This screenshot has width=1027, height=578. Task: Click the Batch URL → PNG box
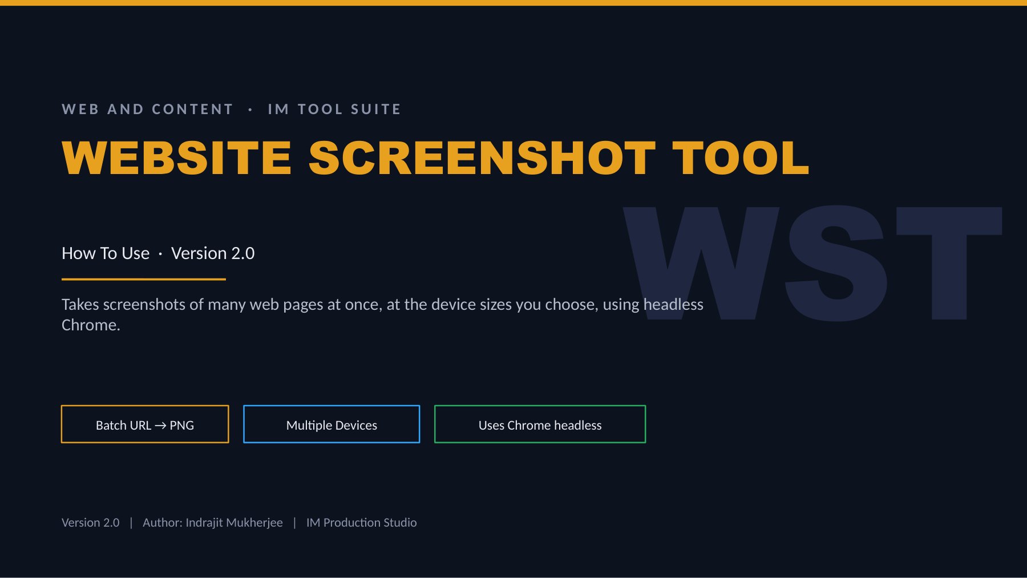click(145, 424)
